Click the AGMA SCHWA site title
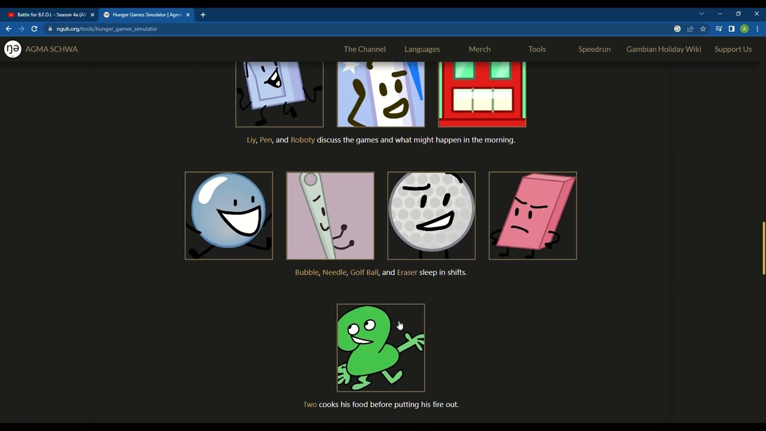This screenshot has width=766, height=431. tap(51, 49)
